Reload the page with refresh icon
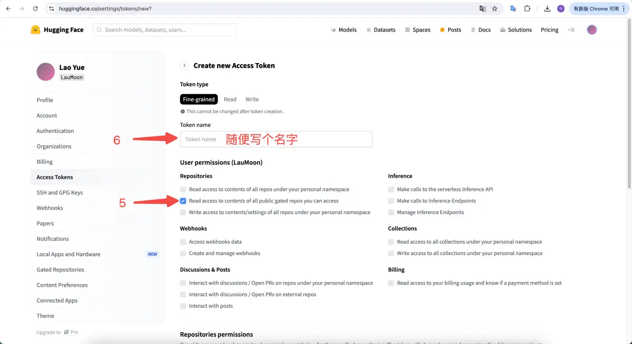632x344 pixels. [35, 9]
